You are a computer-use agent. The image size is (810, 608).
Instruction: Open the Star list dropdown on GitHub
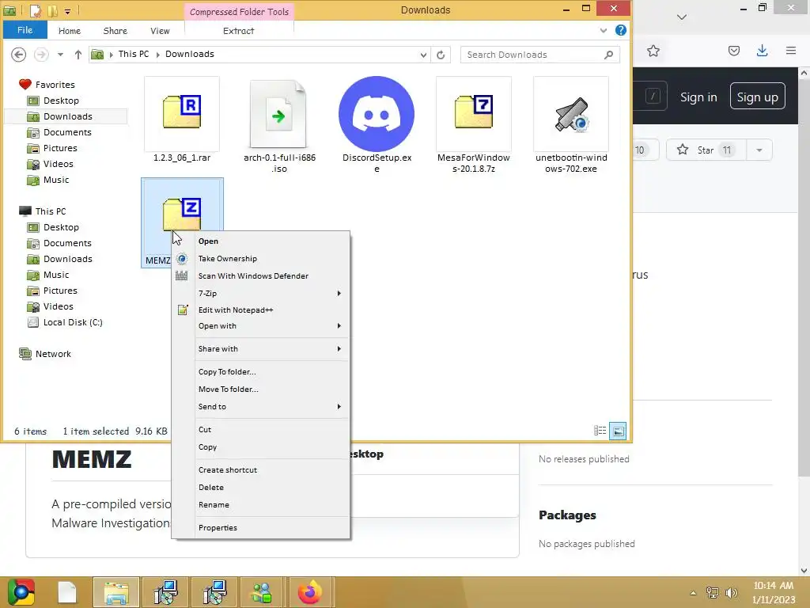tap(759, 150)
